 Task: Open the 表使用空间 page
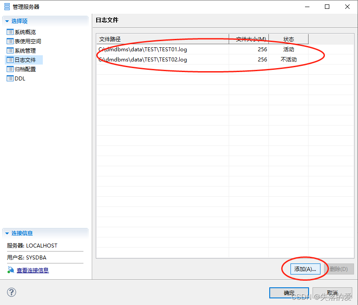(x=28, y=42)
